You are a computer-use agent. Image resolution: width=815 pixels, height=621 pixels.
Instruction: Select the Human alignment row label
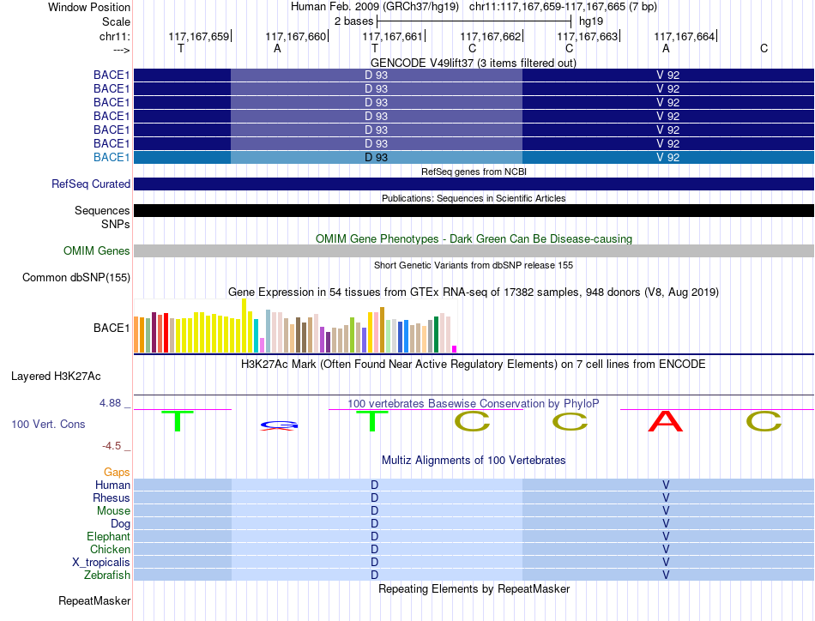[x=112, y=485]
